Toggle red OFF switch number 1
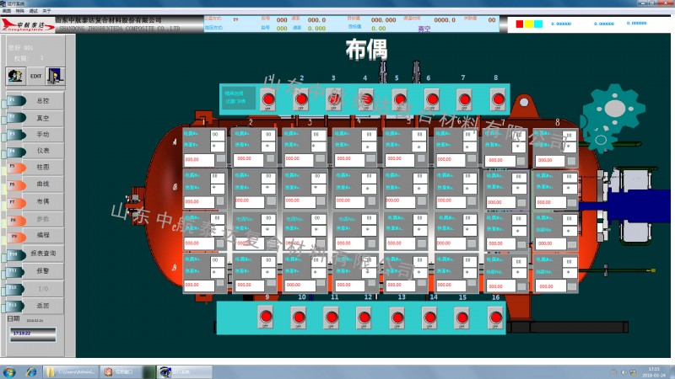675x379 pixels. coord(268,99)
